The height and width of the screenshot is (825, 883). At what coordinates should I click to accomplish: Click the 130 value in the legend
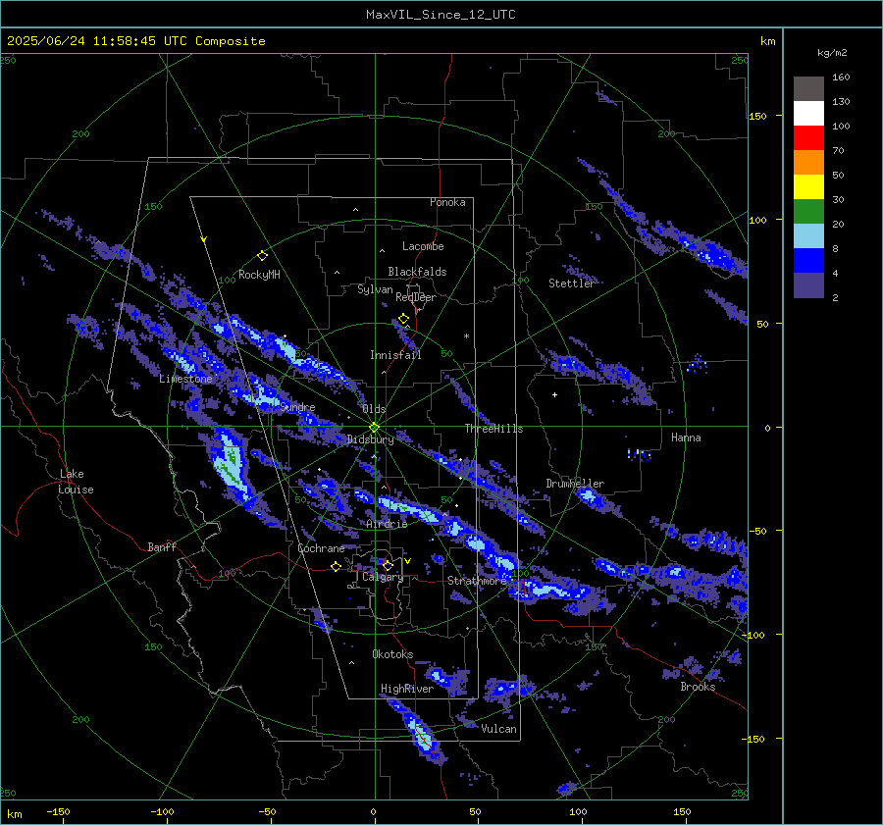click(841, 101)
